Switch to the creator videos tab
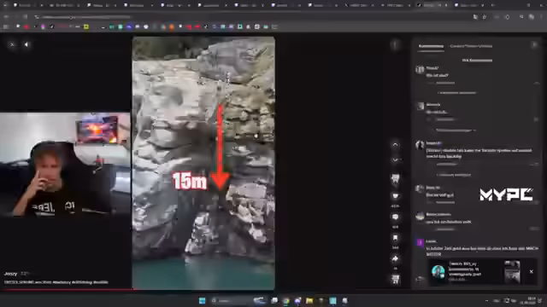This screenshot has height=307, width=547. 471,46
